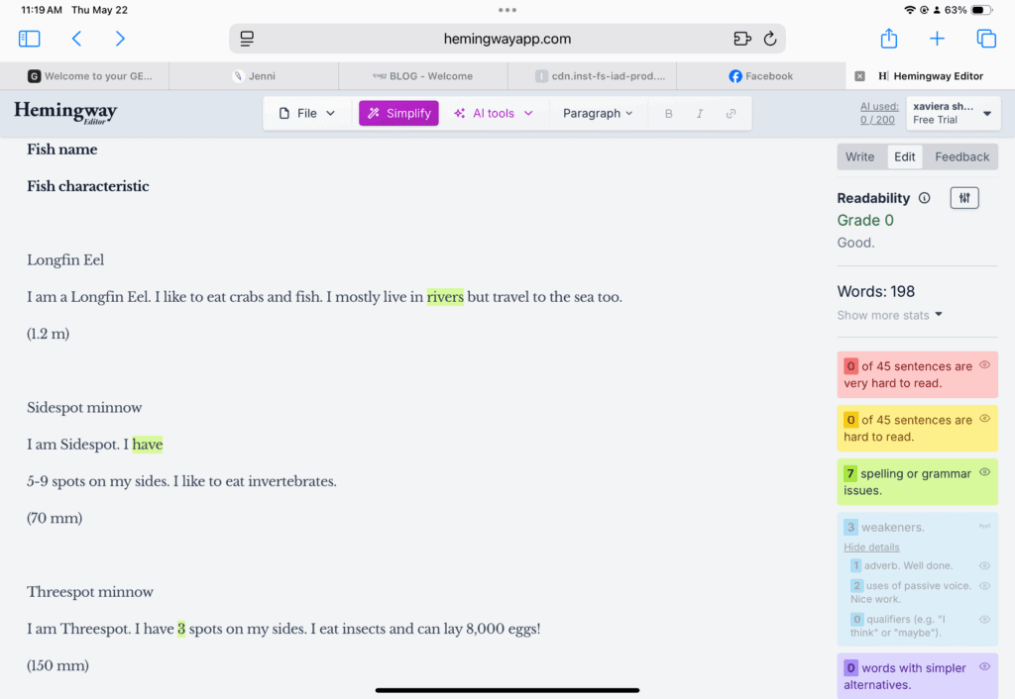The image size is (1015, 699).
Task: Click the Fish characteristic heading
Action: 88,186
